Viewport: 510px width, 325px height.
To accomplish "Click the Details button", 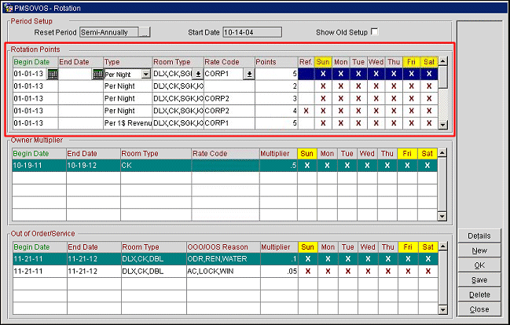I will [479, 236].
